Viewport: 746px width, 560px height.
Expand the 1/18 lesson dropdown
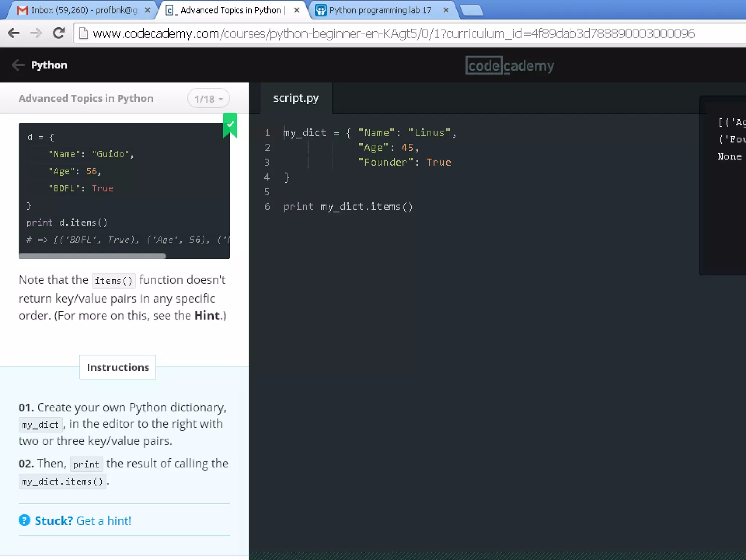(208, 99)
